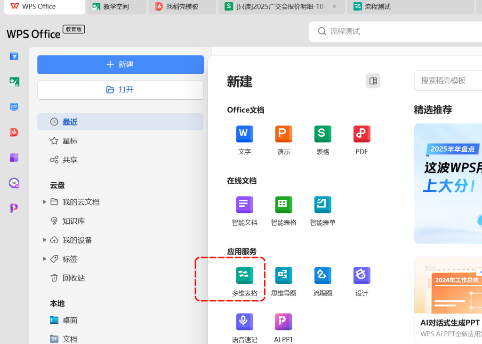Open 回收站 recycle bin
482x344 pixels.
(120, 278)
